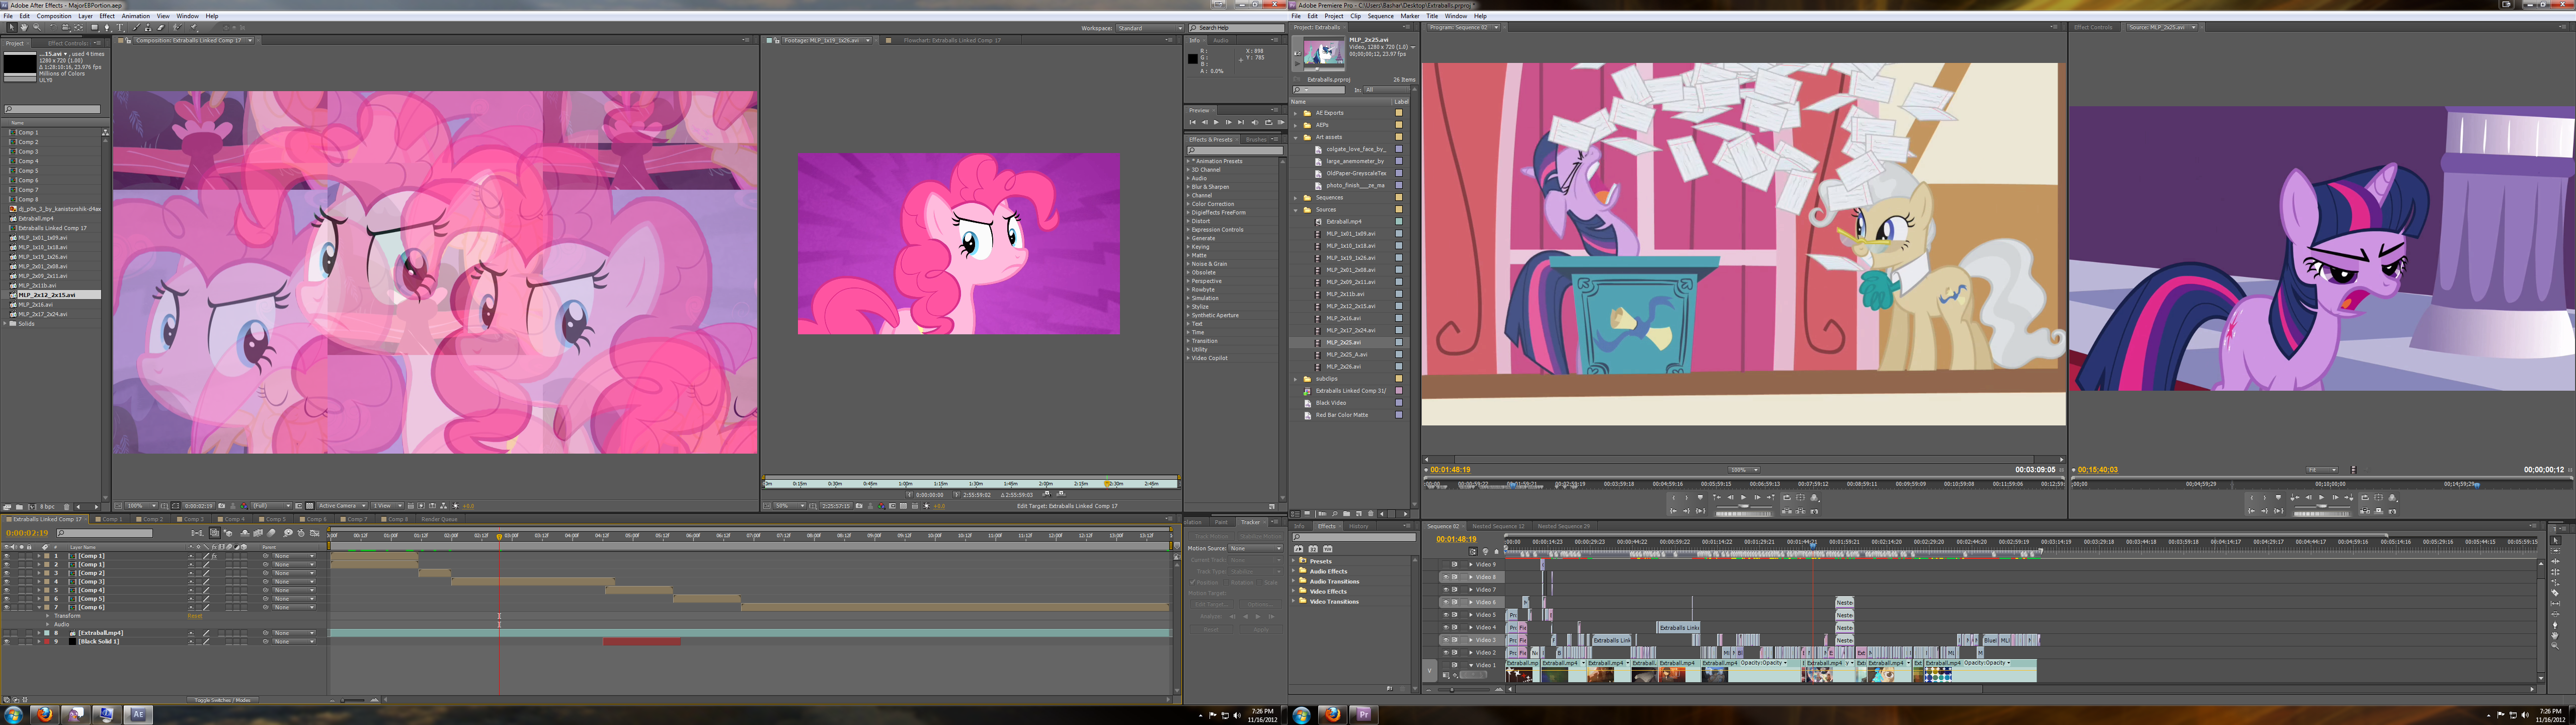The width and height of the screenshot is (2576, 725).
Task: Toggle Video 6 track output eye in Premiere
Action: (x=1446, y=602)
